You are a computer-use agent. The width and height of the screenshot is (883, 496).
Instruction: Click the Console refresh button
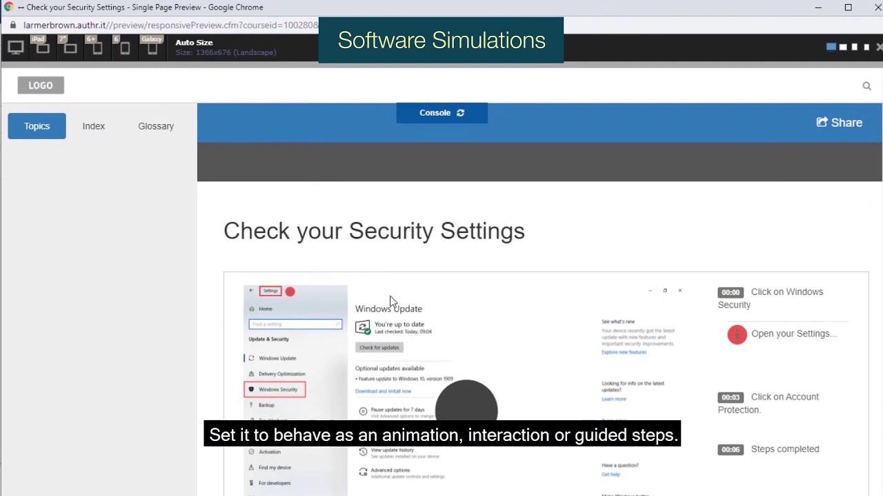pos(442,113)
